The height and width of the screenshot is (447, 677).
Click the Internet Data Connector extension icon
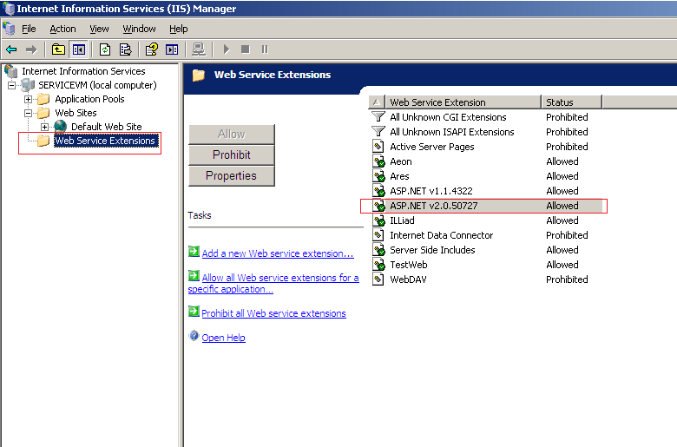378,235
